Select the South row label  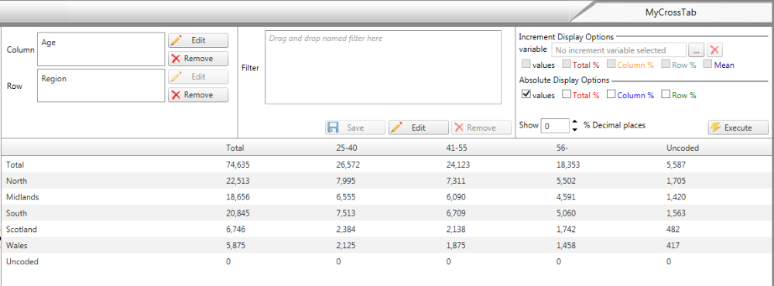click(x=16, y=213)
